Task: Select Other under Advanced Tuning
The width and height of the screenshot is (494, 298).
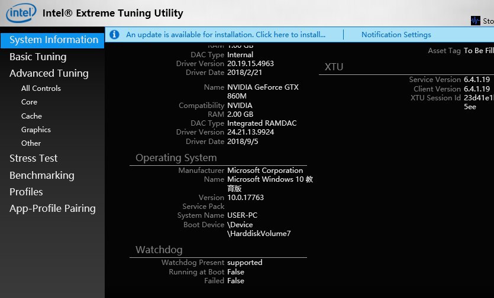Action: 31,143
